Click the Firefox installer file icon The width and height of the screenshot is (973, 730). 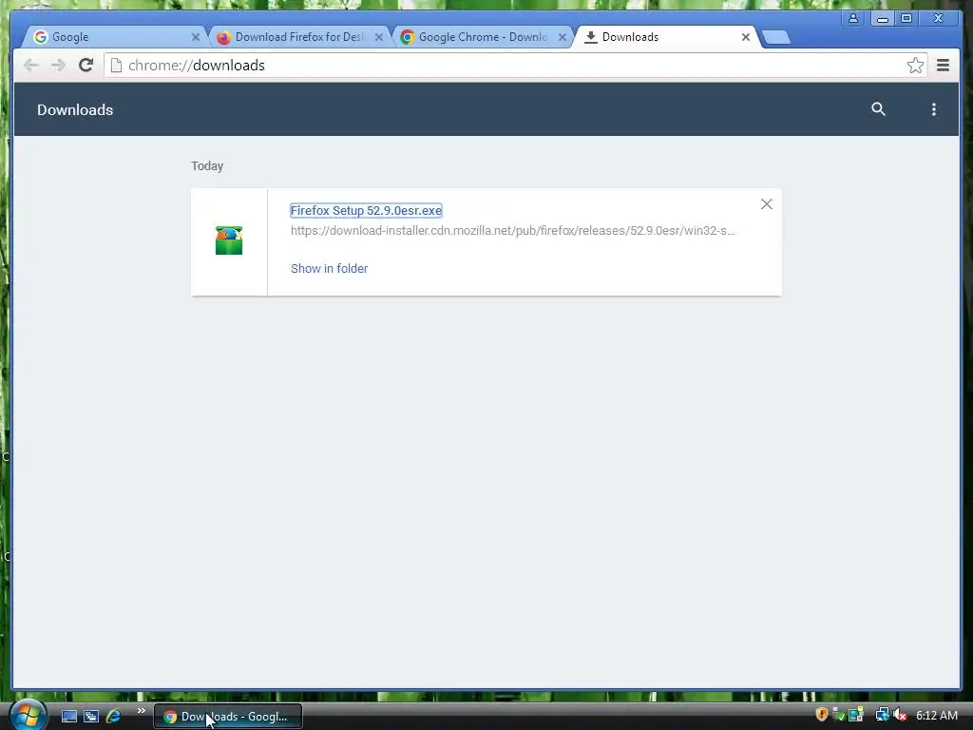pyautogui.click(x=229, y=240)
